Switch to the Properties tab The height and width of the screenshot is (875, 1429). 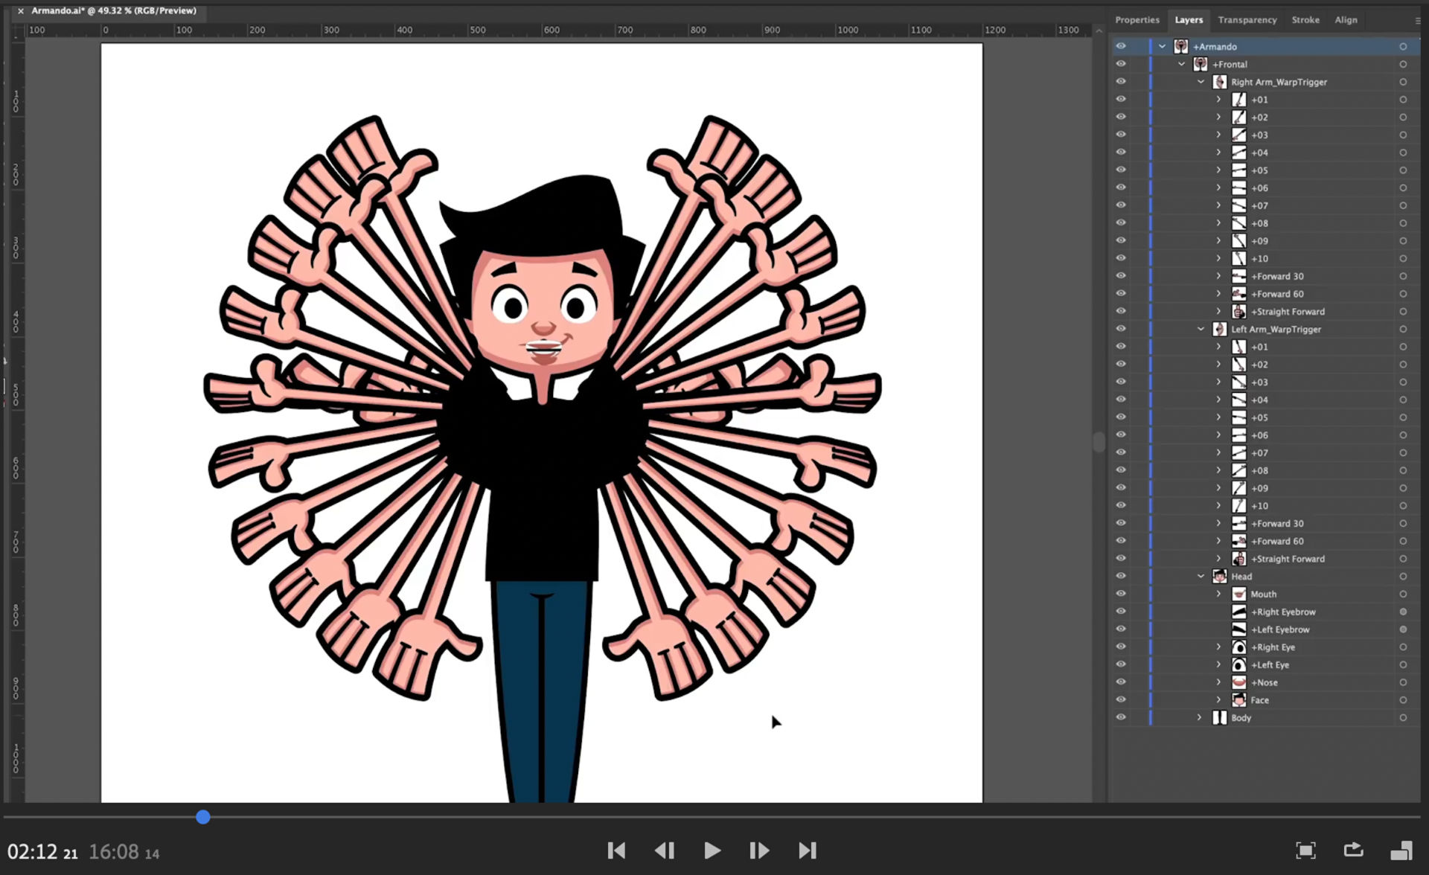pyautogui.click(x=1137, y=20)
